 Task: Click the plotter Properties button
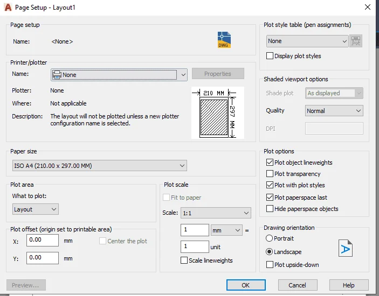(218, 74)
